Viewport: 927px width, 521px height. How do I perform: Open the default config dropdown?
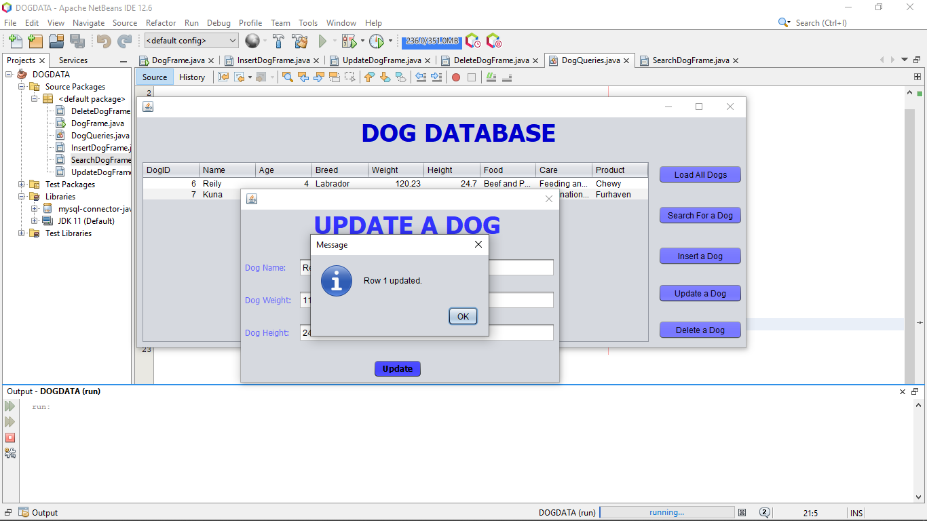click(x=191, y=41)
